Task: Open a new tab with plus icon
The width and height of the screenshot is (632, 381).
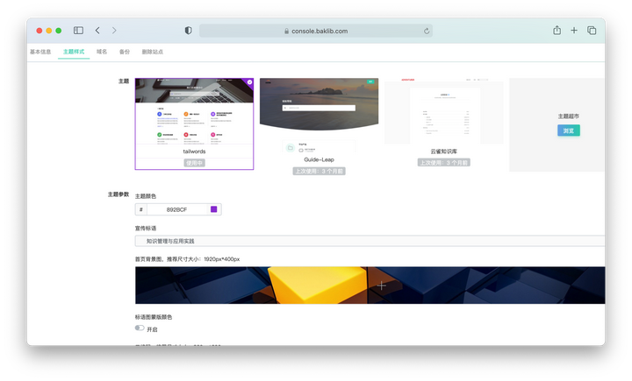Action: click(x=574, y=30)
